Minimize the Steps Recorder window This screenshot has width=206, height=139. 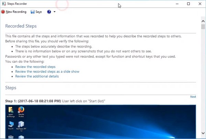coord(177,4)
